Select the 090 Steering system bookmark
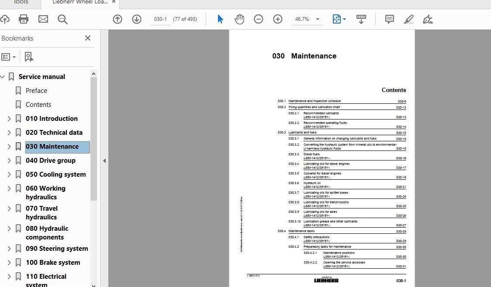 click(x=57, y=248)
